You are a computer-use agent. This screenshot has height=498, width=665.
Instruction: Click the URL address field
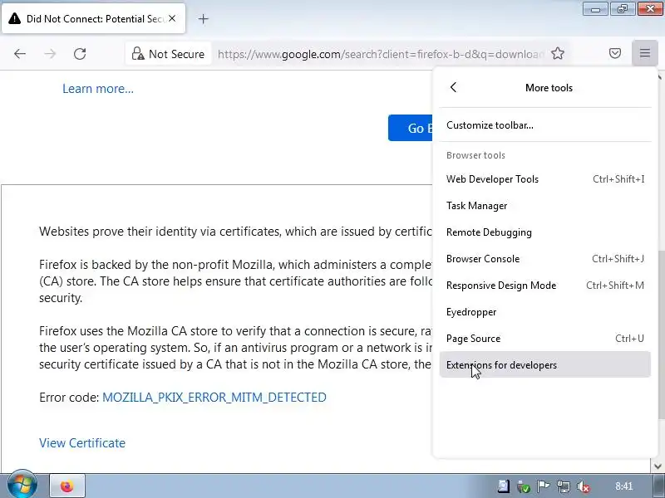coord(380,54)
